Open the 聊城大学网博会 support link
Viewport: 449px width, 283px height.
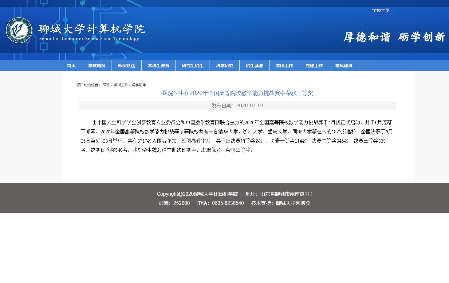pyautogui.click(x=293, y=203)
